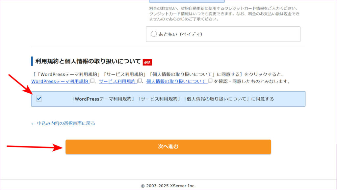Select the あと払い（ペイディ） radio button
This screenshot has width=337, height=190.
click(x=154, y=34)
